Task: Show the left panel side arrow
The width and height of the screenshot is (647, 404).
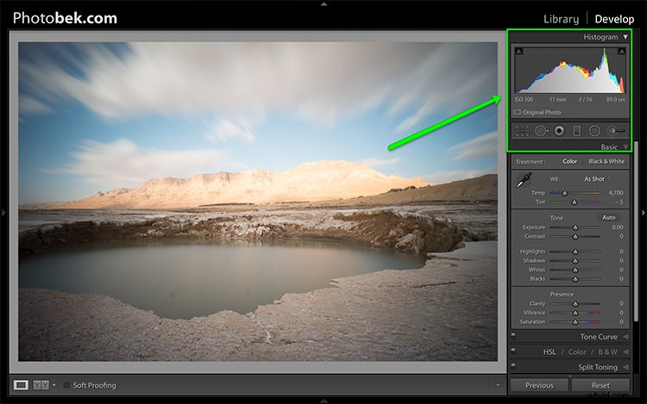Action: coord(3,213)
